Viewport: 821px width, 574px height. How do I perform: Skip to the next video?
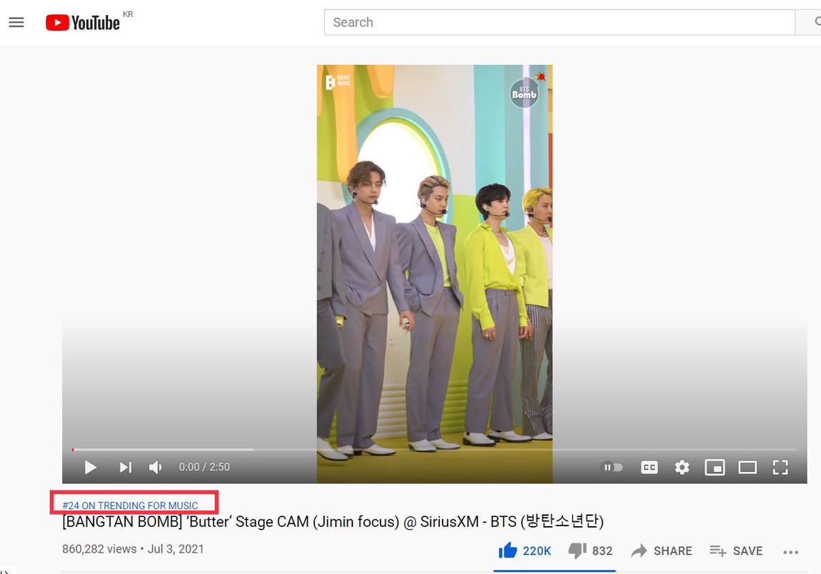(x=125, y=467)
